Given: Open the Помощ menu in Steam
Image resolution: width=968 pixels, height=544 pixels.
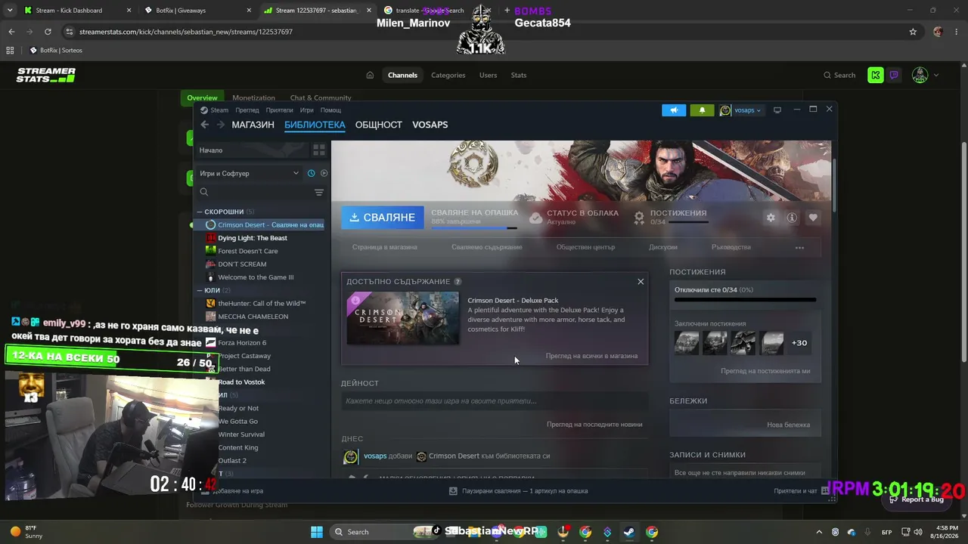Looking at the screenshot, I should point(330,110).
